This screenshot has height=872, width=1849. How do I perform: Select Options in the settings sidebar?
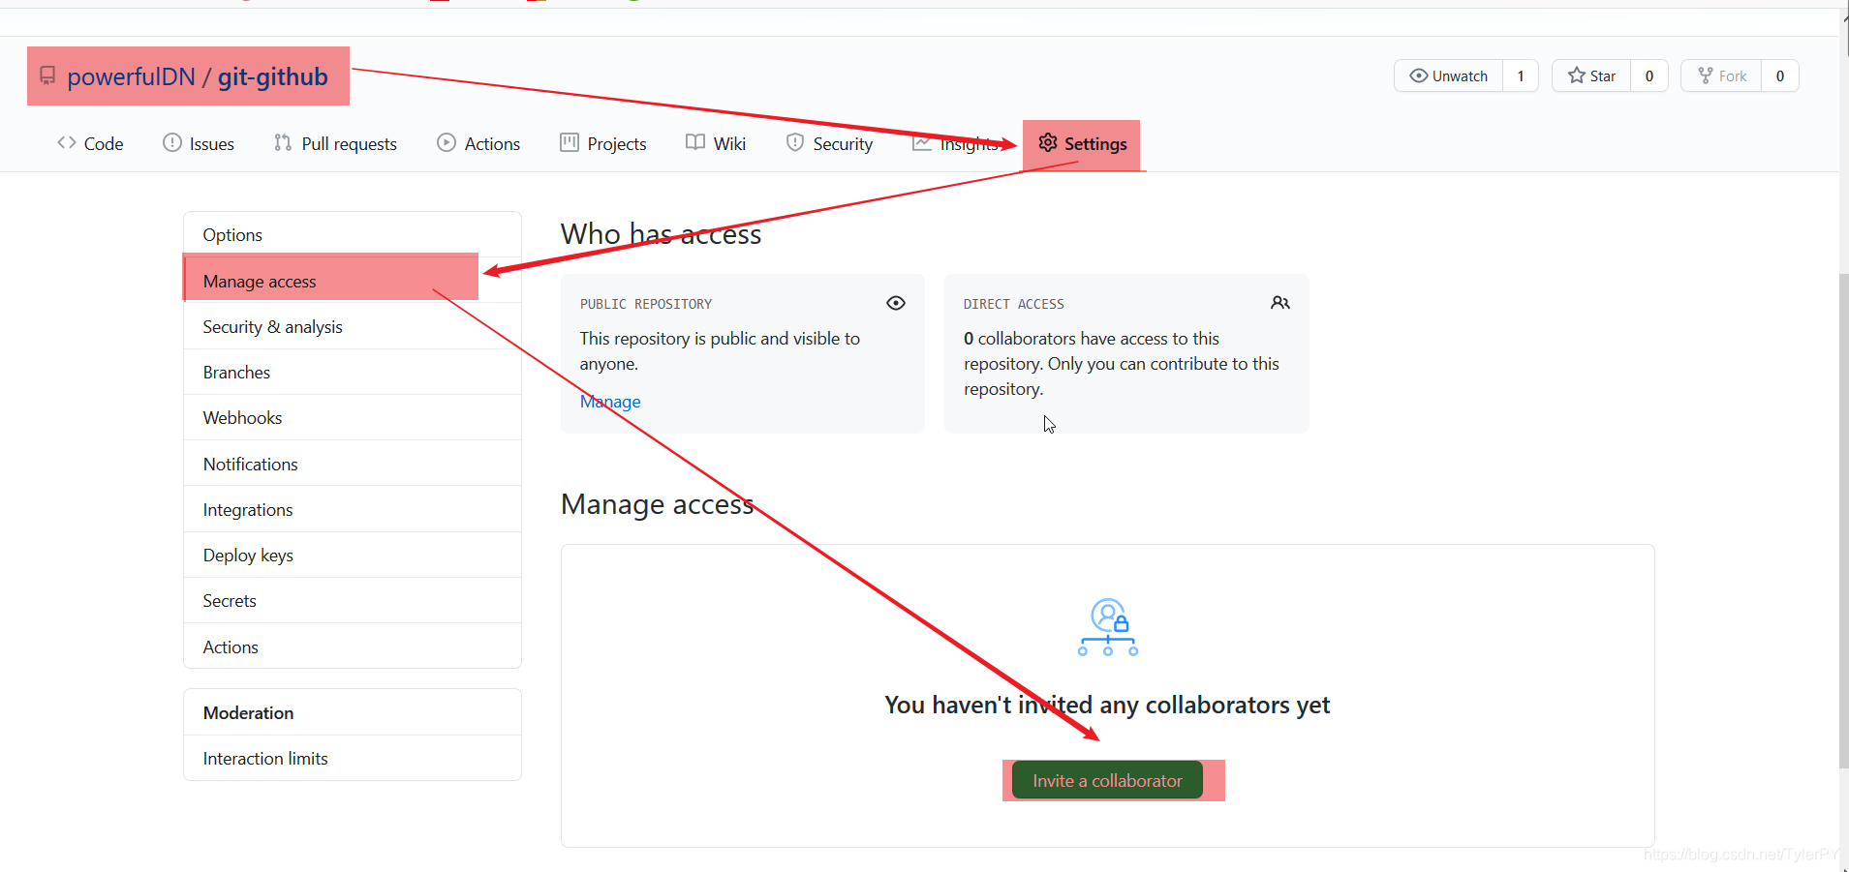(x=353, y=234)
